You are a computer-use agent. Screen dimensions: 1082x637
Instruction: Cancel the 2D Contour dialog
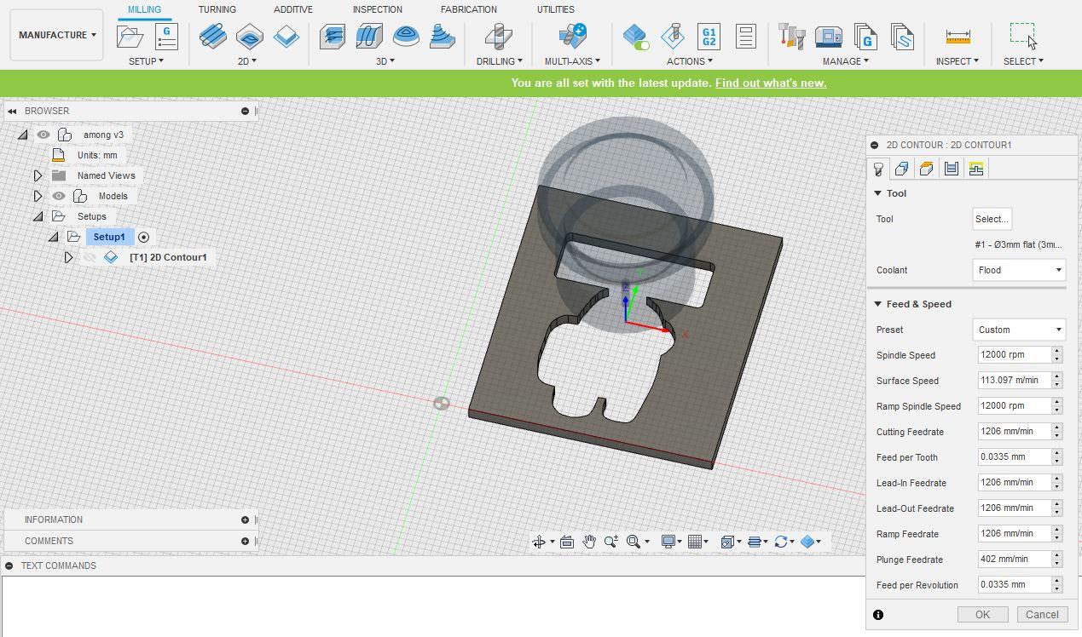click(x=1042, y=614)
